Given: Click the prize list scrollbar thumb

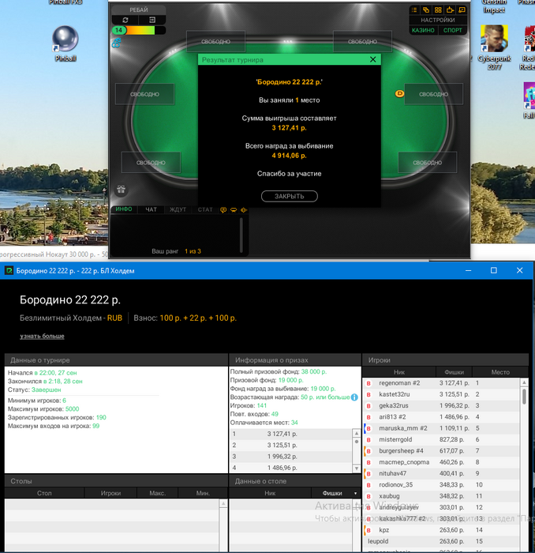Looking at the screenshot, I should [357, 442].
